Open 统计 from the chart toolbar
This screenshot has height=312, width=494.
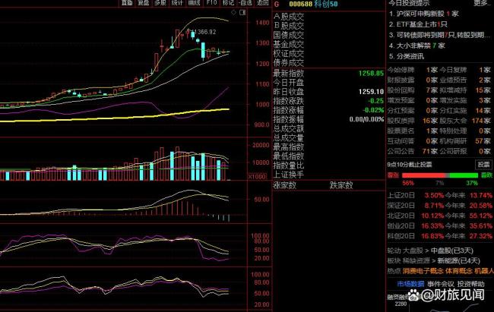(177, 3)
